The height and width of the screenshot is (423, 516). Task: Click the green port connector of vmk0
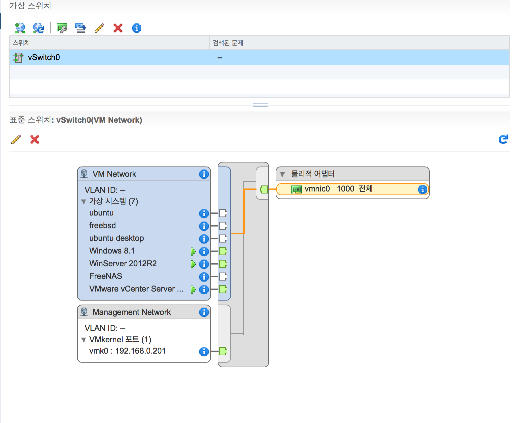pos(223,351)
